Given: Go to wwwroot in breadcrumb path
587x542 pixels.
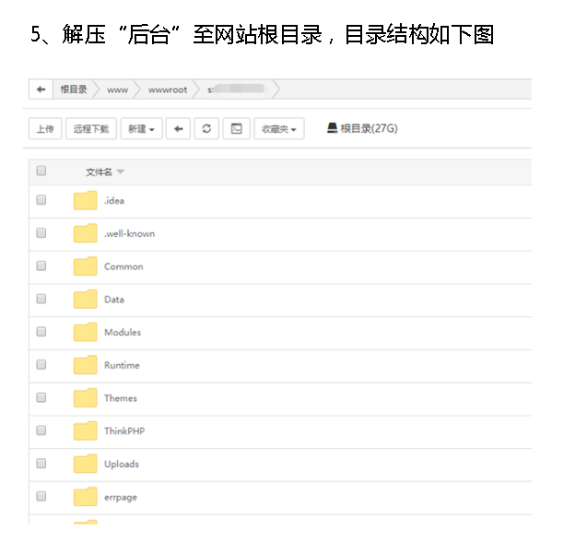Looking at the screenshot, I should [168, 90].
